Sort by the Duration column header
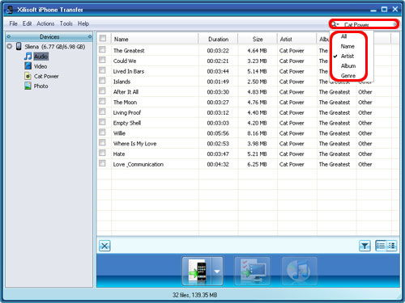405x303 pixels. pos(218,39)
